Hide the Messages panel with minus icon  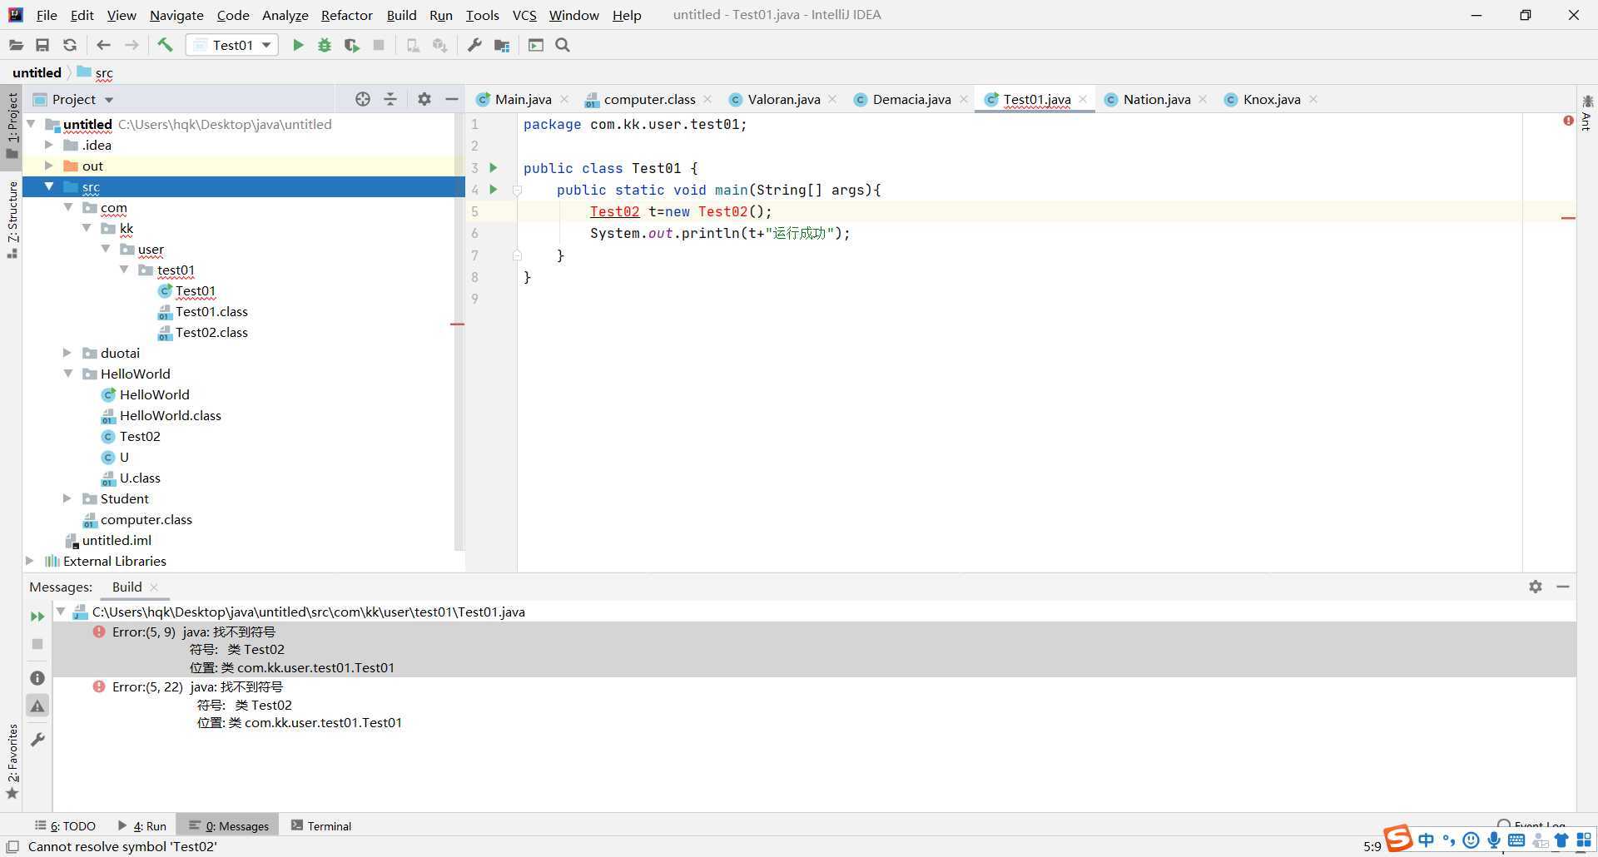point(1563,587)
